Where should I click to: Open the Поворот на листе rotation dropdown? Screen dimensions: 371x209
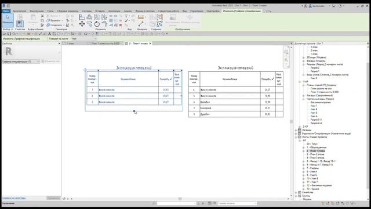pos(85,39)
